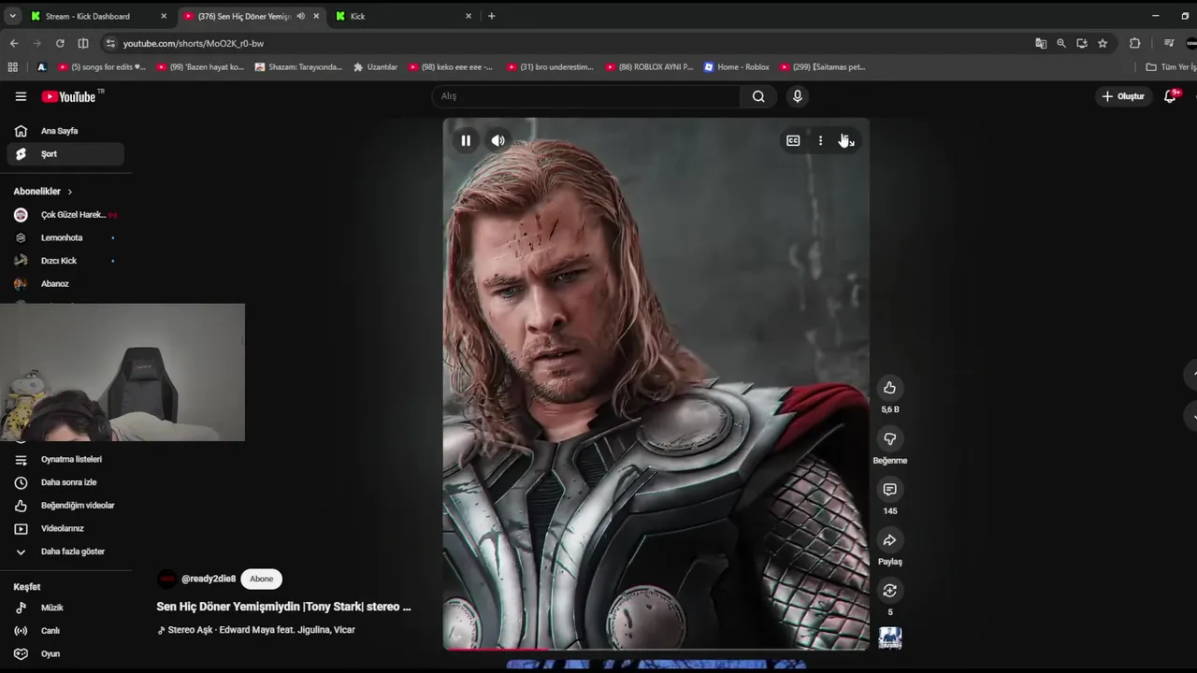Open the songs for edits bookmark
Viewport: 1197px width, 673px height.
(102, 67)
